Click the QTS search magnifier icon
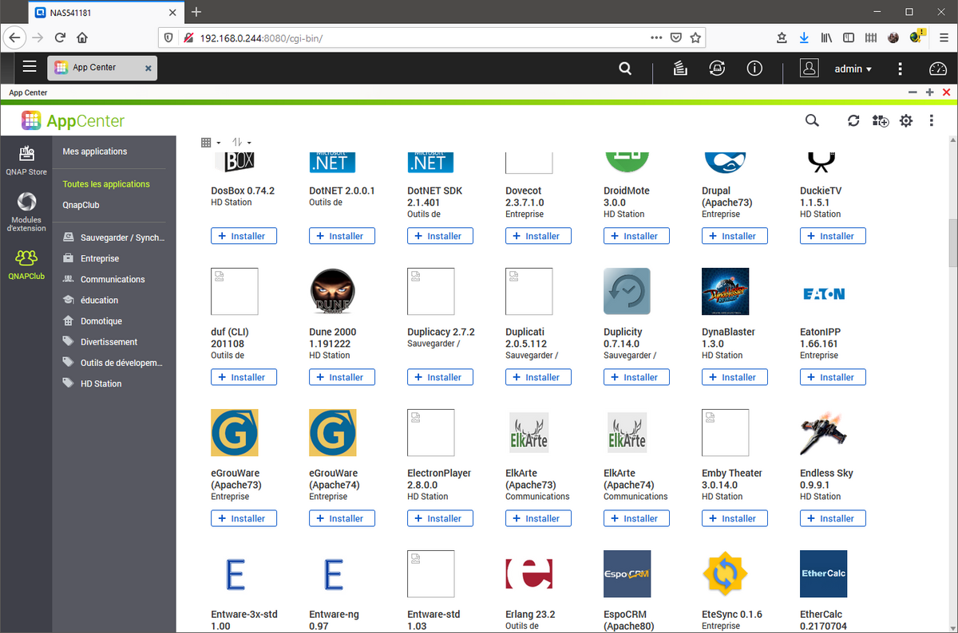Screen dimensions: 958x633 point(625,69)
